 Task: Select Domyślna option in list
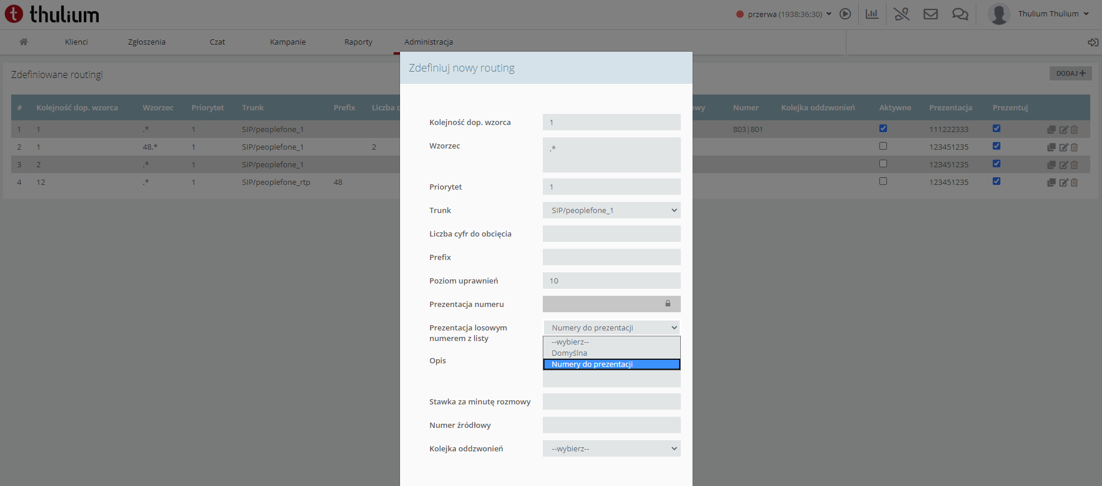click(612, 353)
